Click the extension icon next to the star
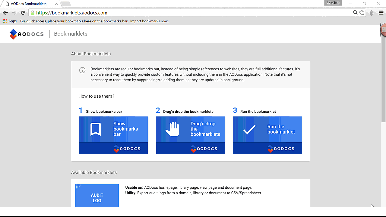Screen dimensions: 386x217 click(372, 13)
